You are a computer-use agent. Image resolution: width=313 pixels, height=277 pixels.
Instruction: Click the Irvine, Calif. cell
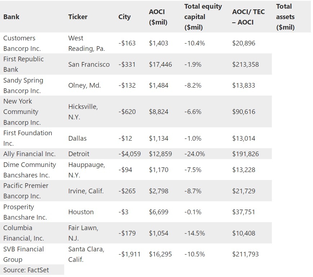point(86,191)
